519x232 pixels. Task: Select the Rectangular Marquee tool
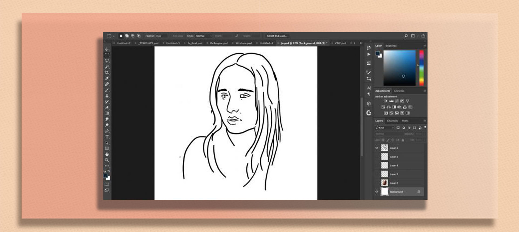pos(107,55)
